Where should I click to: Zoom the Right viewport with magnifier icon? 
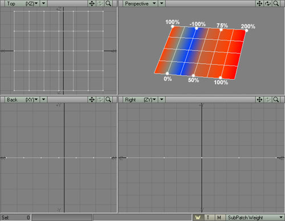(276, 100)
